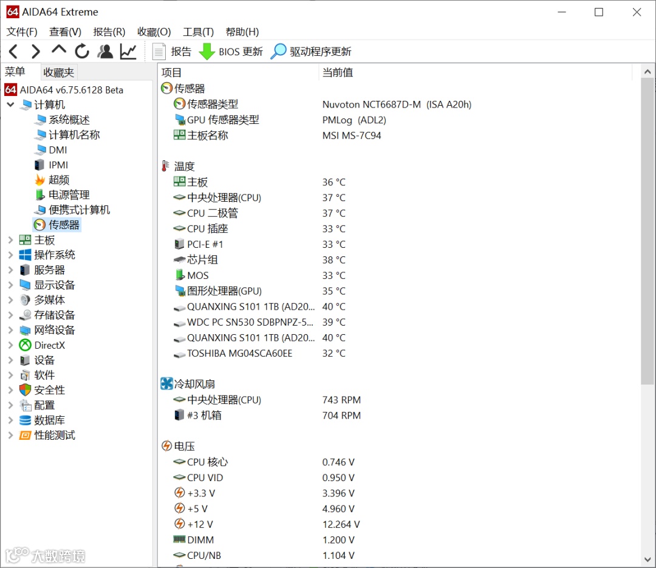Switch to the 菜单 tab

15,72
